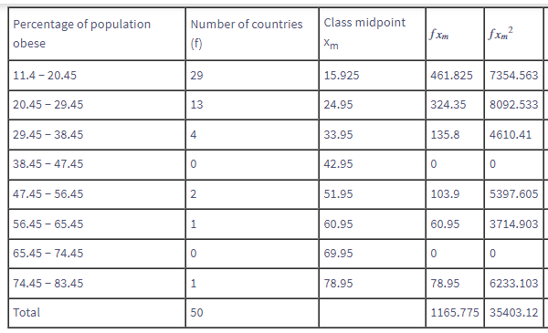This screenshot has width=548, height=333.
Task: Select the fxm column header cell
Action: click(455, 34)
